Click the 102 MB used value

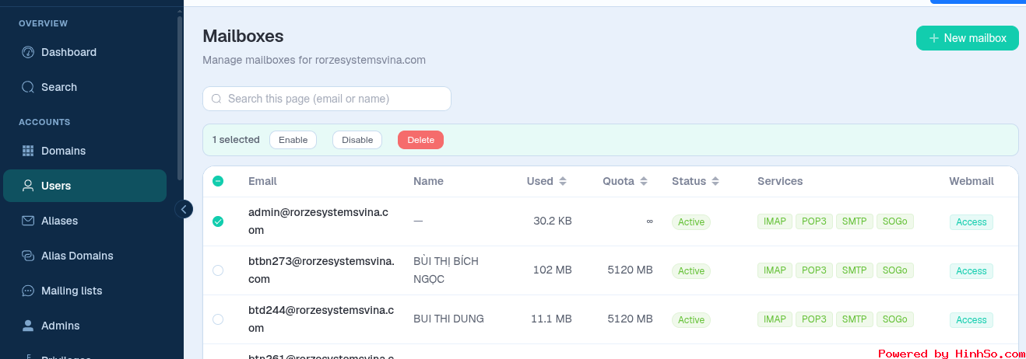tap(553, 270)
